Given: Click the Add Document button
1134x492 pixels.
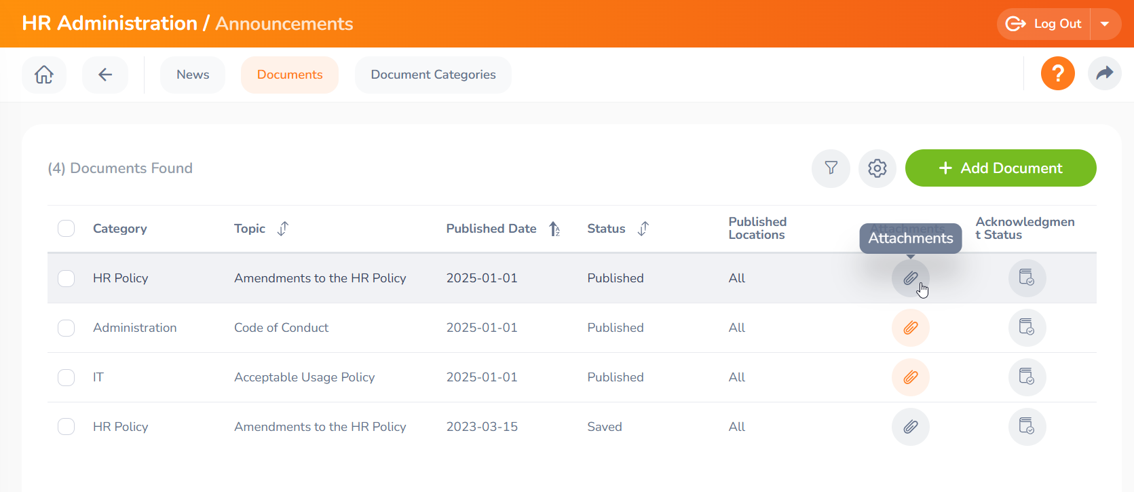Looking at the screenshot, I should (x=1000, y=168).
